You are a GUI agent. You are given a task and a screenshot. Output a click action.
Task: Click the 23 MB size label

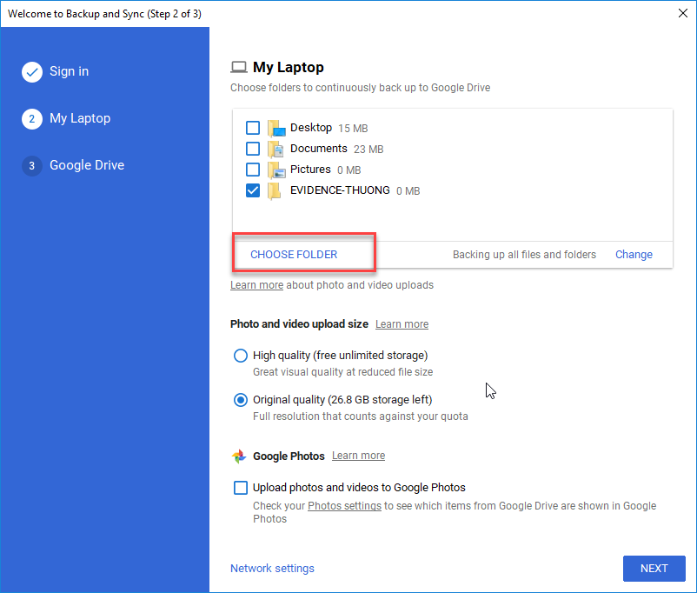[368, 149]
